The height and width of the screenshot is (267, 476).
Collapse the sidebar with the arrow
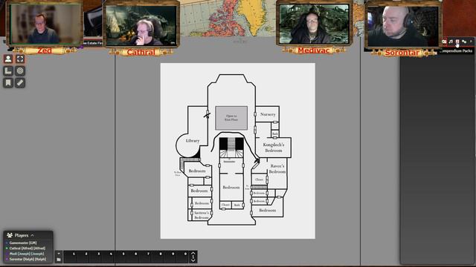[x=471, y=42]
